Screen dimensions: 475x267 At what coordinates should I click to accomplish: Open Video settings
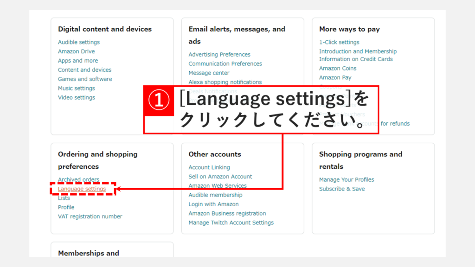click(x=76, y=97)
